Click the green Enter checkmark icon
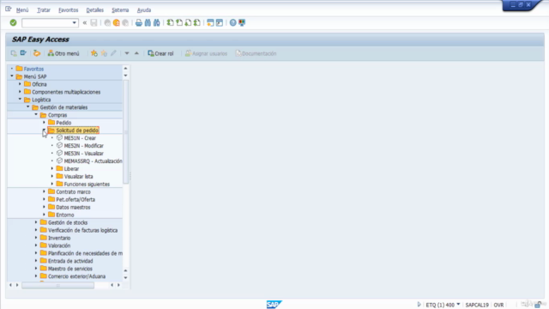 (x=14, y=23)
